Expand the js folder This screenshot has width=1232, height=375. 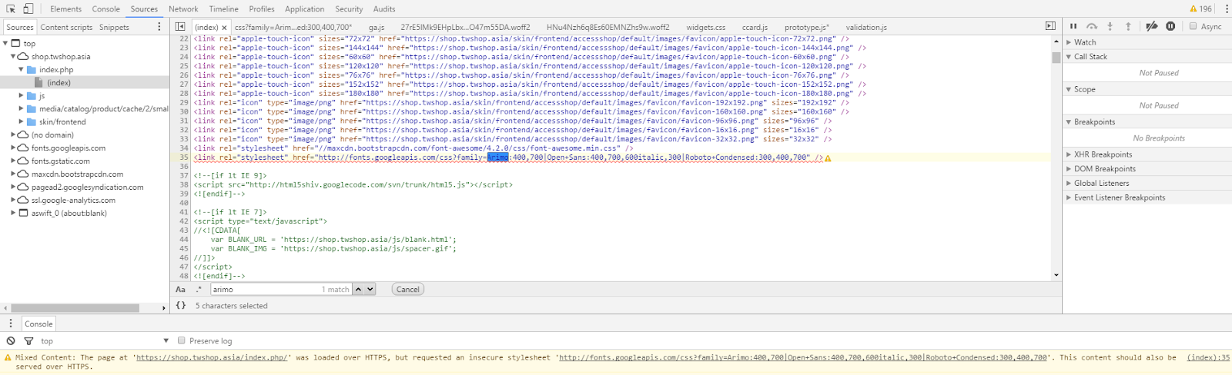tap(22, 95)
